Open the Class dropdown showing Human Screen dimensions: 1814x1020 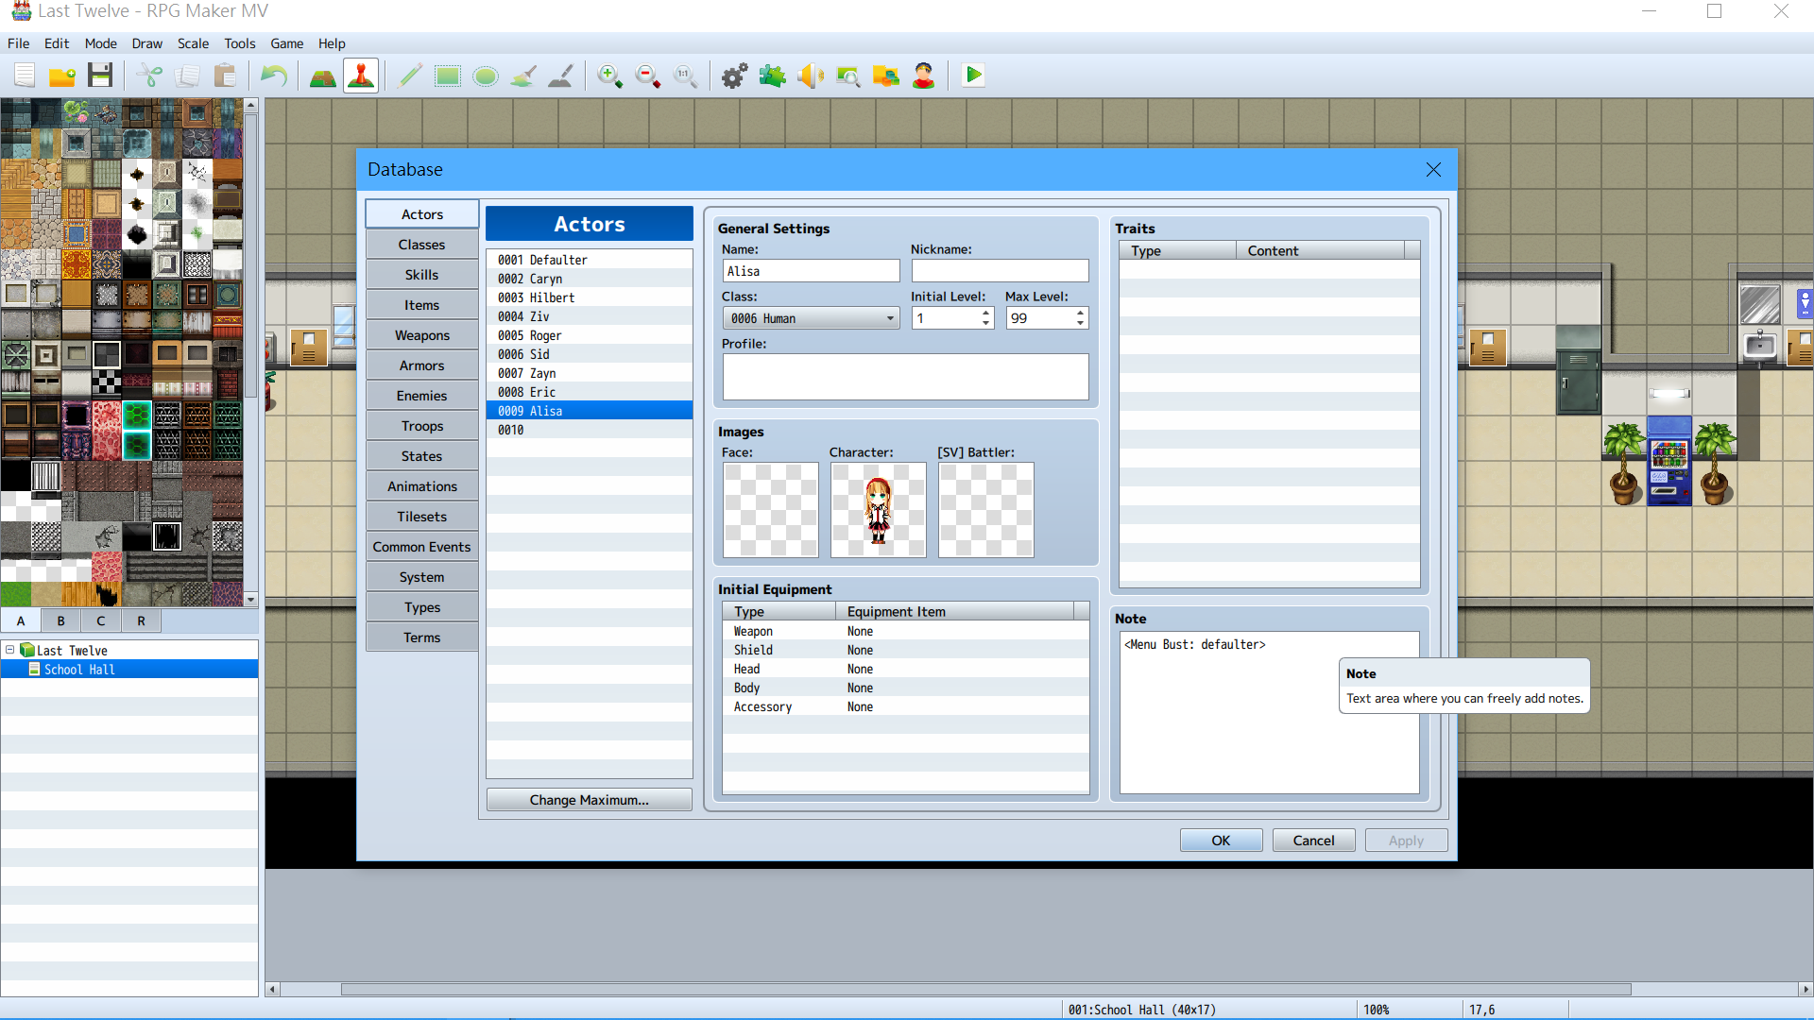click(x=811, y=319)
